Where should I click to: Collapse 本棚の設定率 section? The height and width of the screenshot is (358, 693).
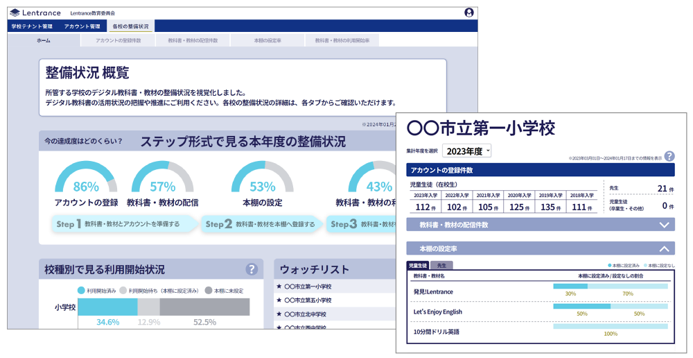(x=541, y=248)
